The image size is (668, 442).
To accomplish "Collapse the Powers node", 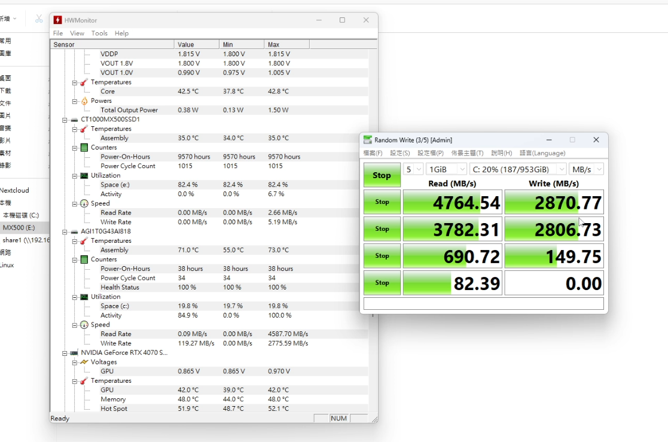I will pos(75,102).
